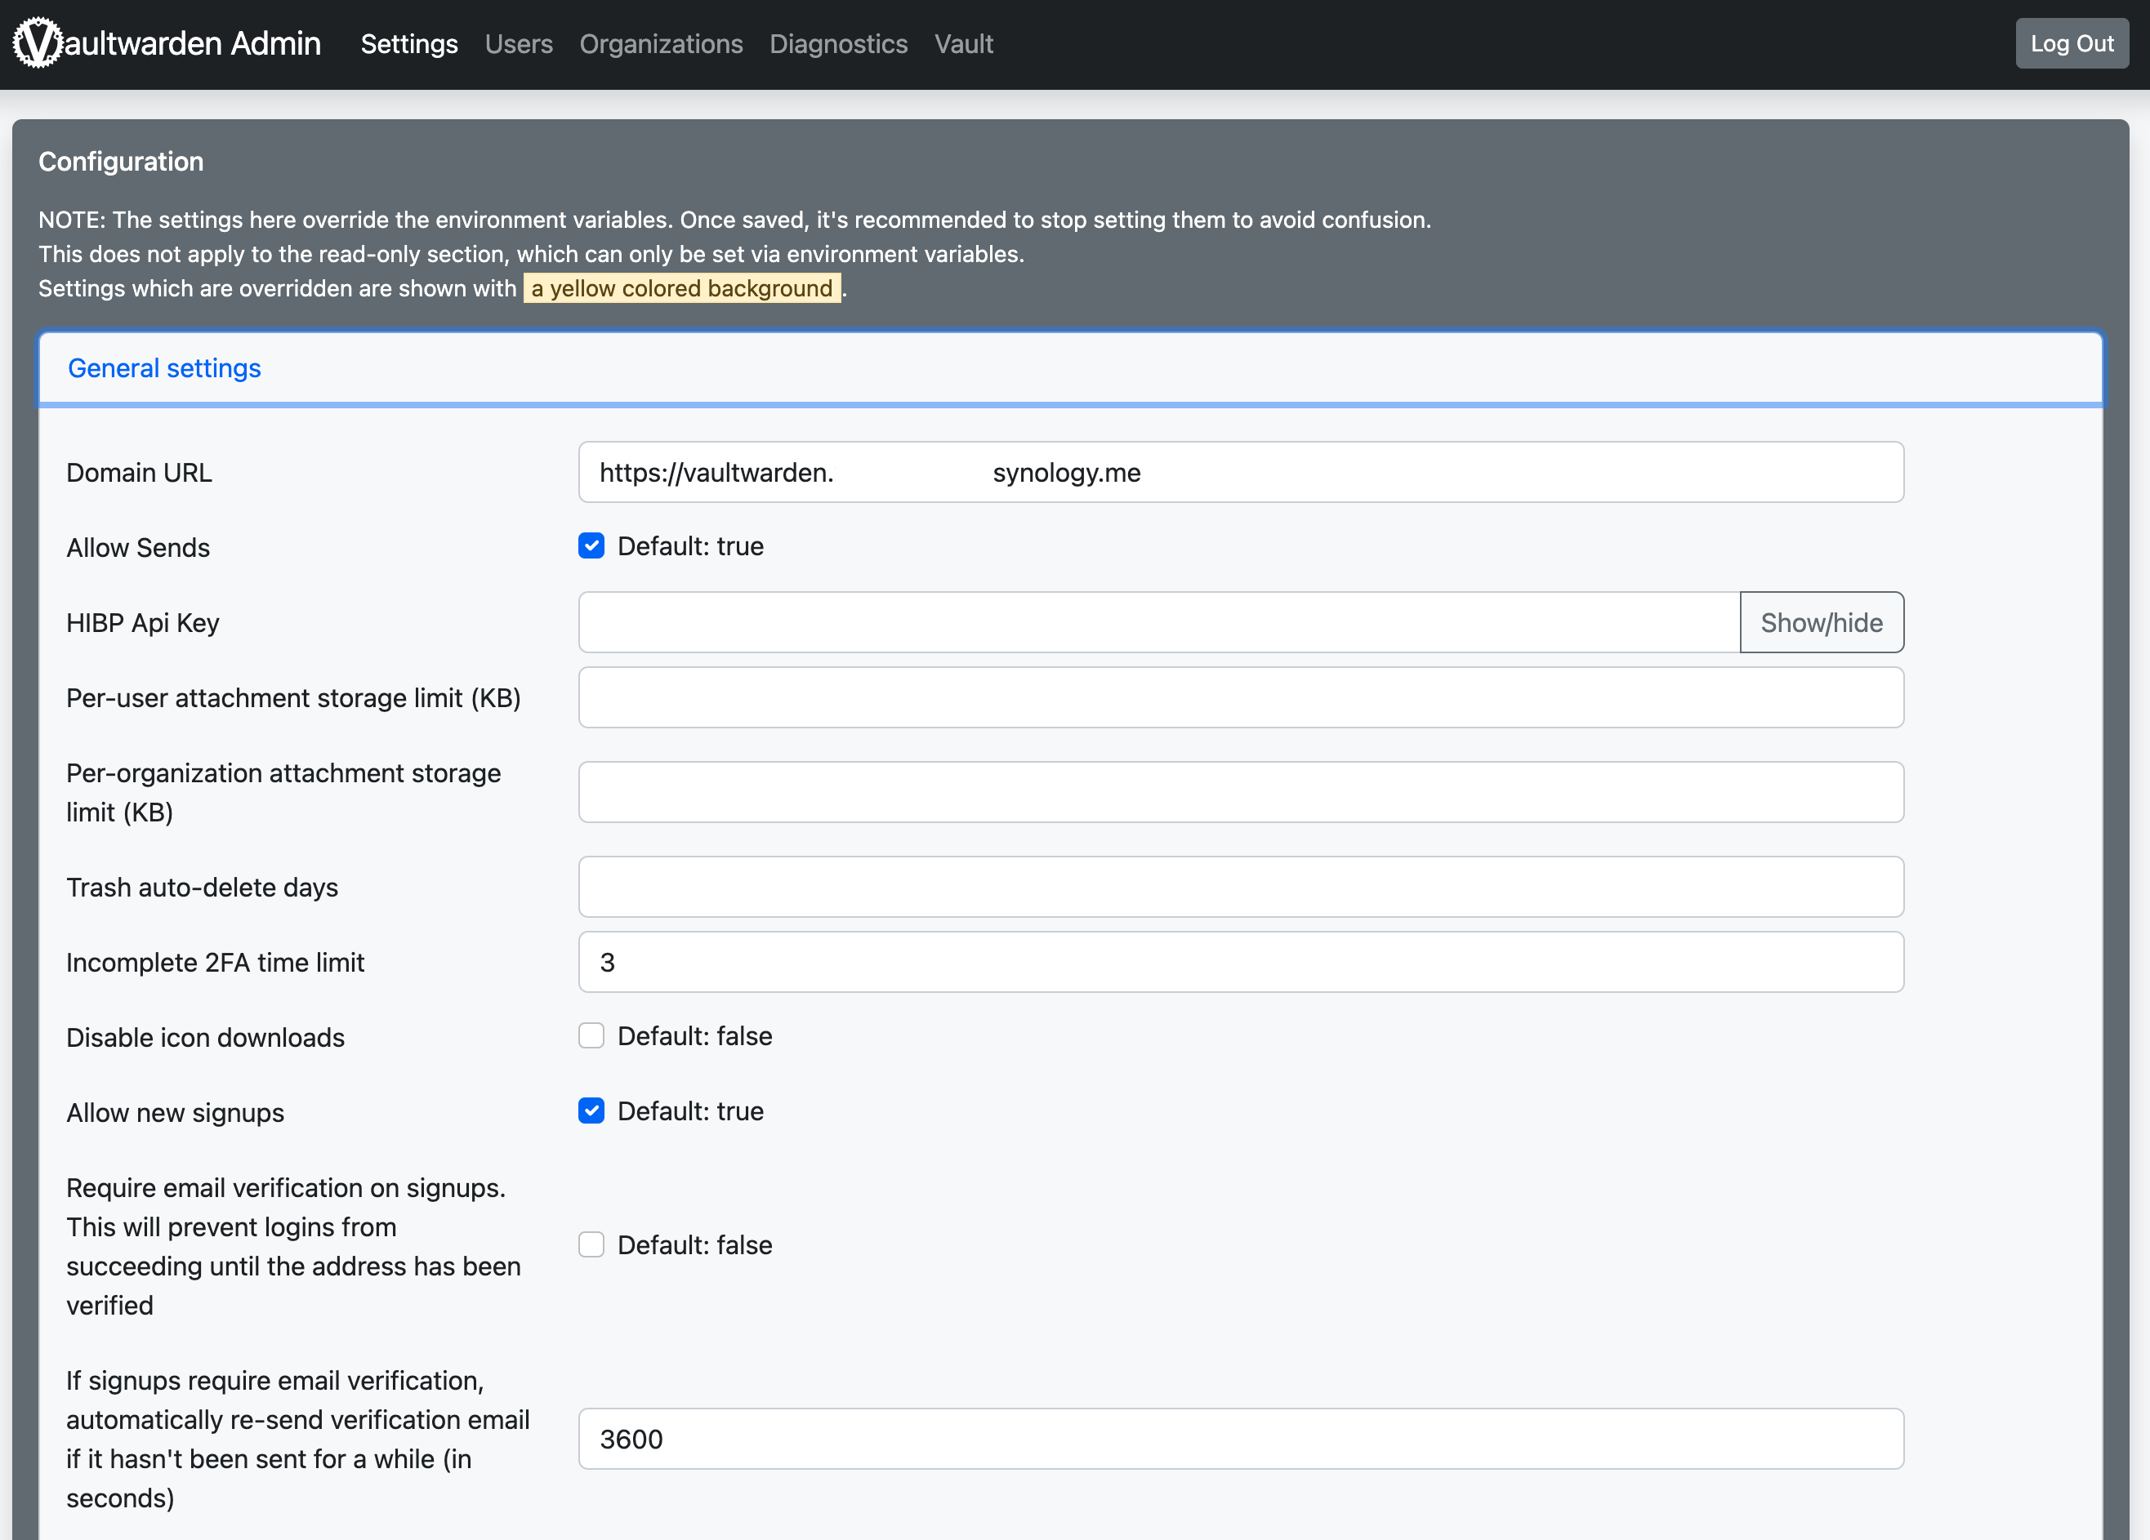
Task: Toggle the Allow new signups checkbox
Action: click(591, 1110)
